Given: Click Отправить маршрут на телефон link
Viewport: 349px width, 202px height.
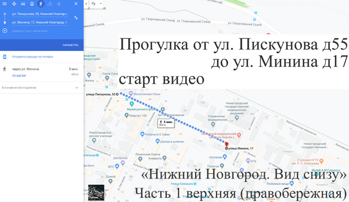Looking at the screenshot, I should [x=32, y=57].
